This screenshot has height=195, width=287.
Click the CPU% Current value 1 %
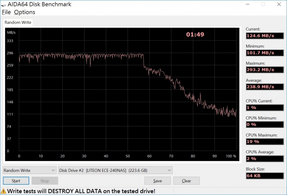pos(265,108)
